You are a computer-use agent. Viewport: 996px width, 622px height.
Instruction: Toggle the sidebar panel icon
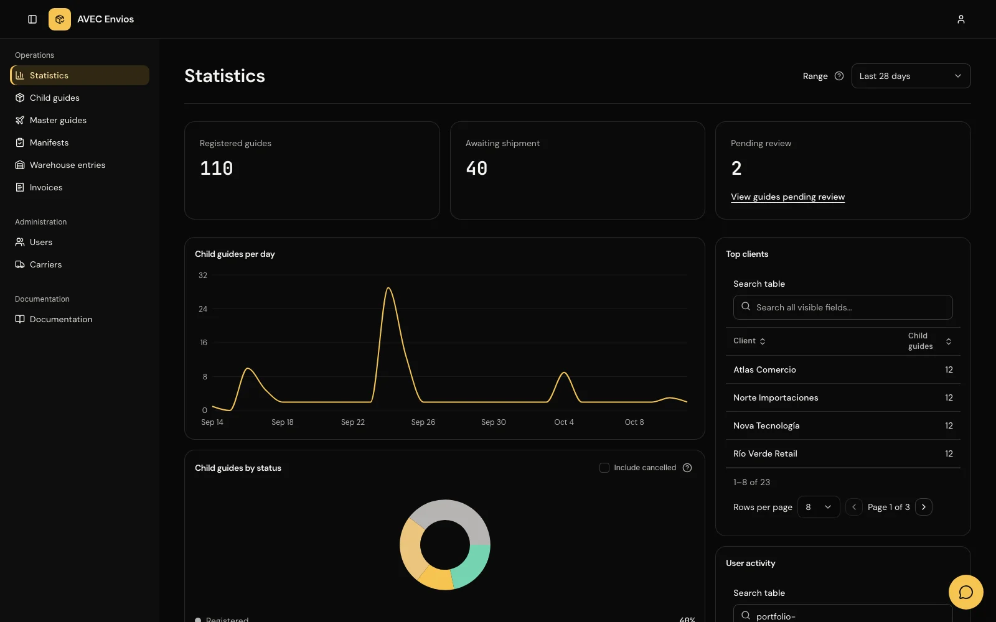32,19
